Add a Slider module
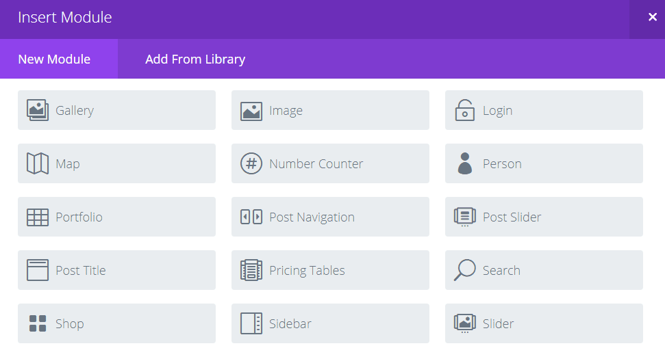This screenshot has height=348, width=665. point(544,323)
